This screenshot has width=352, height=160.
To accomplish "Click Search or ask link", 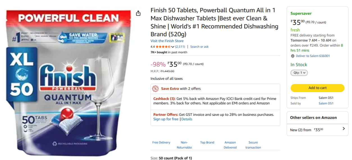I will (199, 47).
